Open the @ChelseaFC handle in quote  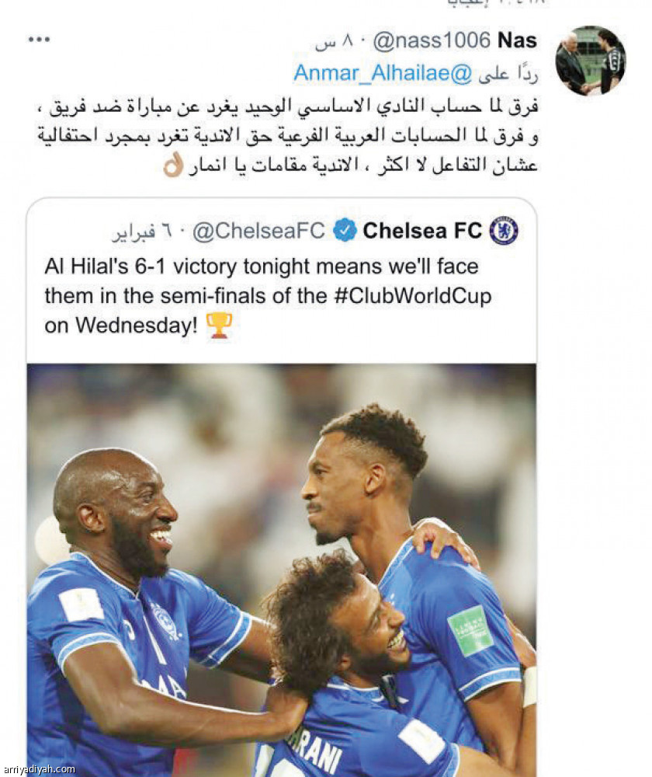click(258, 231)
